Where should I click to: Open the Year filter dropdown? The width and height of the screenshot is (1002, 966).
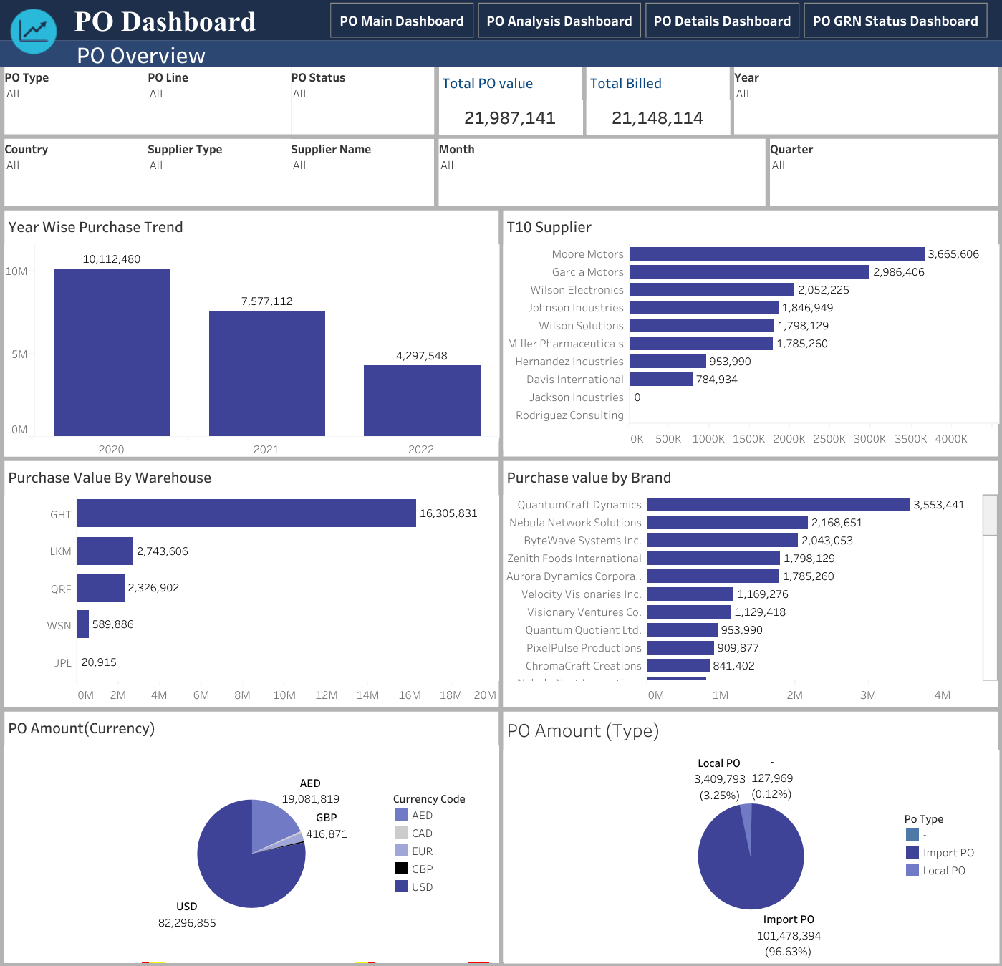coord(864,94)
